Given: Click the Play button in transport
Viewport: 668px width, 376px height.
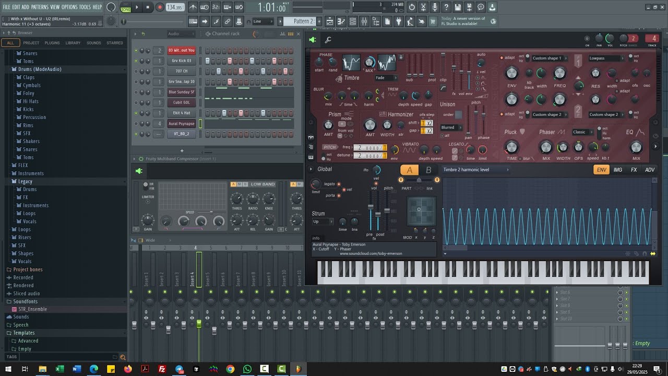Looking at the screenshot, I should pyautogui.click(x=137, y=7).
